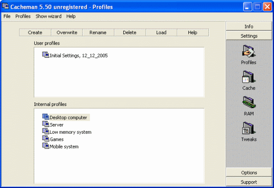Select 'Games' internal profile
Viewport: 274px width, 188px height.
[56, 139]
